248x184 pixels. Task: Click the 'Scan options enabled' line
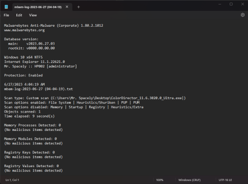72,103
